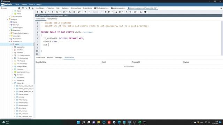This screenshot has height=125, width=223.
Task: Click the Commit transaction icon
Action: tap(126, 12)
